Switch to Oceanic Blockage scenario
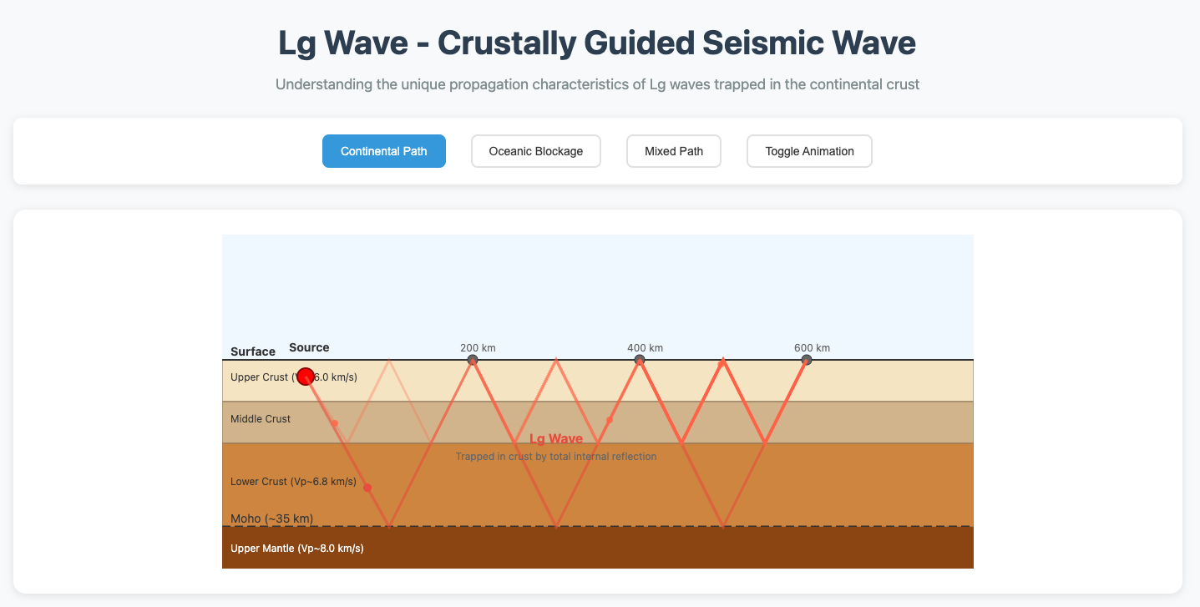 (535, 151)
